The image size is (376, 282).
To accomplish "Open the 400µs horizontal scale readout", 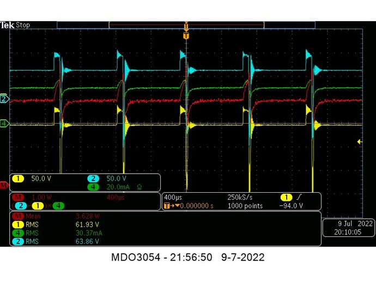I will [173, 197].
